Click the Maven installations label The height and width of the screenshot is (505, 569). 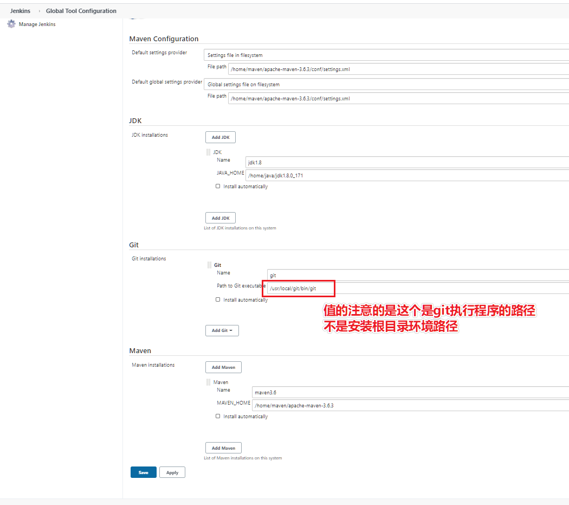pos(153,365)
